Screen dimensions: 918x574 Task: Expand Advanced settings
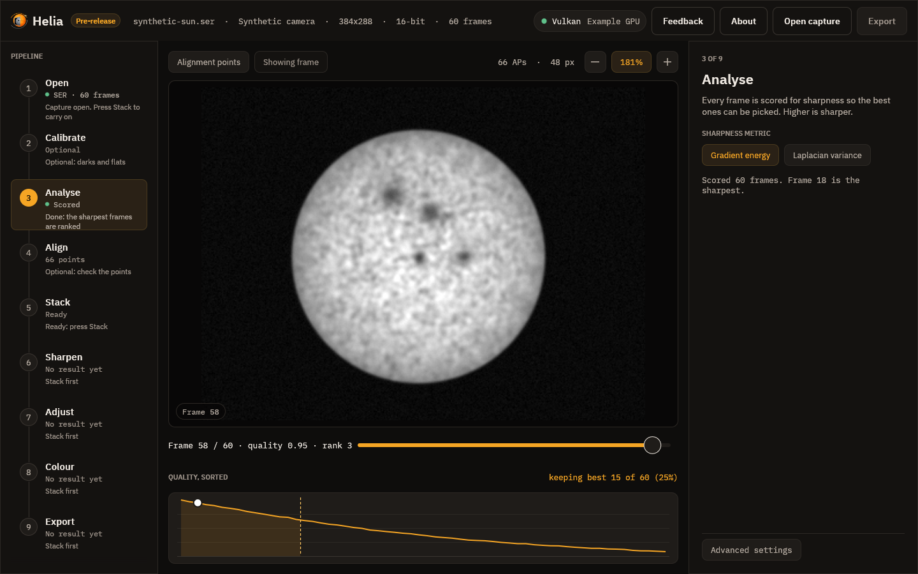pos(751,550)
